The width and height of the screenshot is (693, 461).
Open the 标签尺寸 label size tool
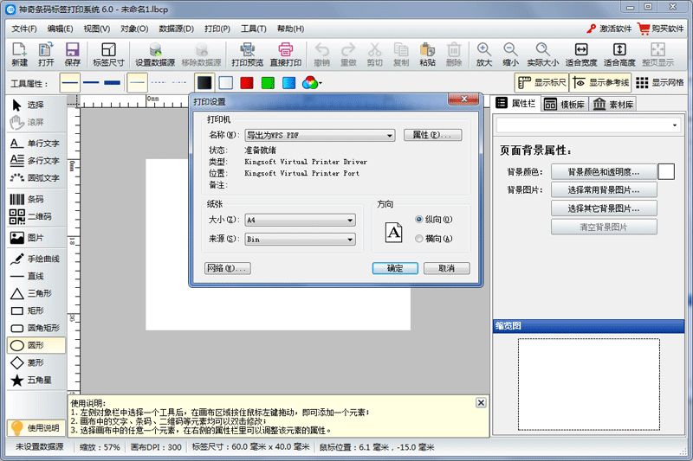click(108, 54)
